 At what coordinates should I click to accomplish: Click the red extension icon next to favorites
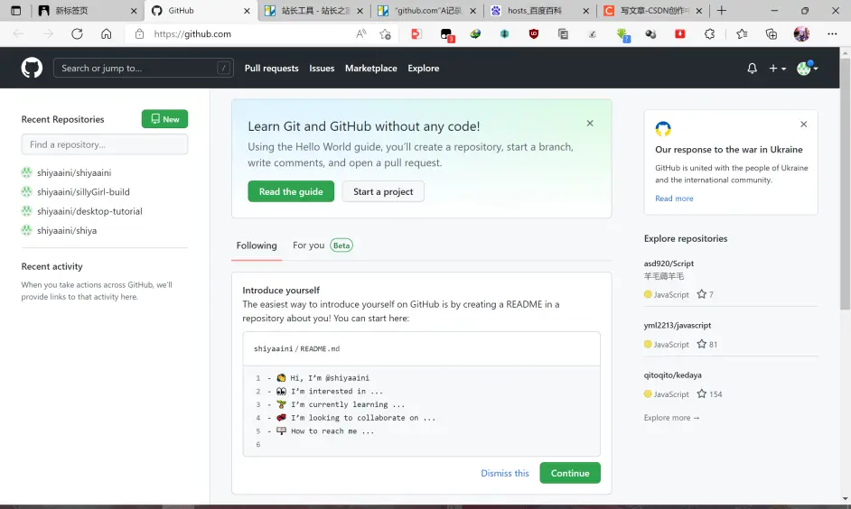416,33
